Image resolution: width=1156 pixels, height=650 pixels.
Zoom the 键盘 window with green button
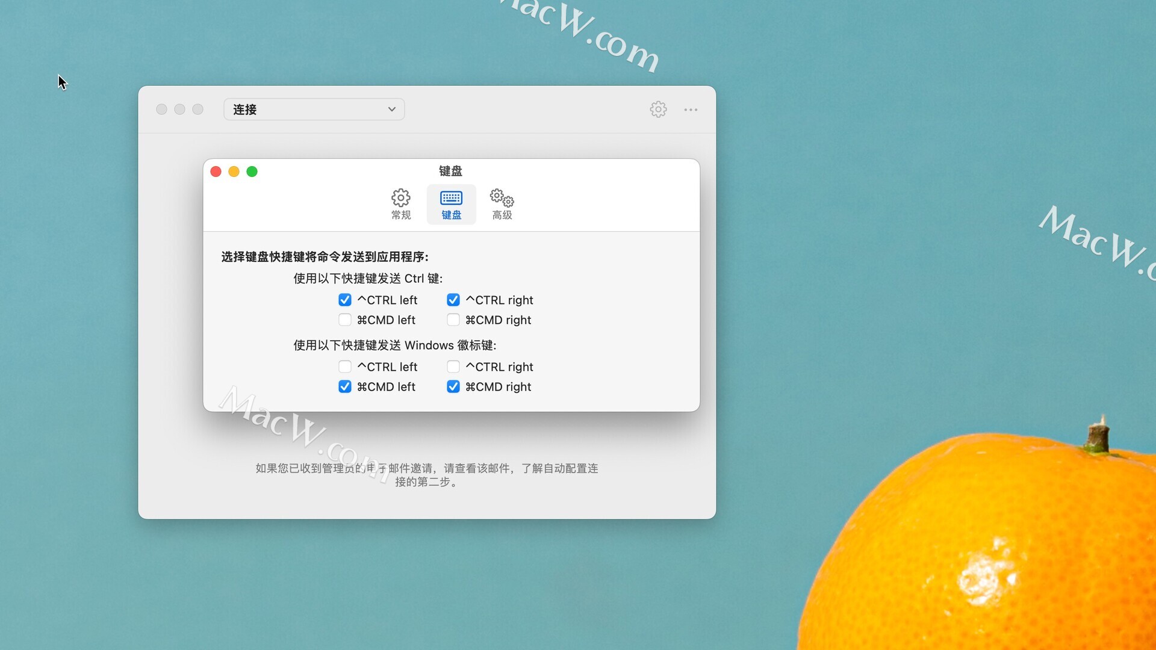point(252,172)
